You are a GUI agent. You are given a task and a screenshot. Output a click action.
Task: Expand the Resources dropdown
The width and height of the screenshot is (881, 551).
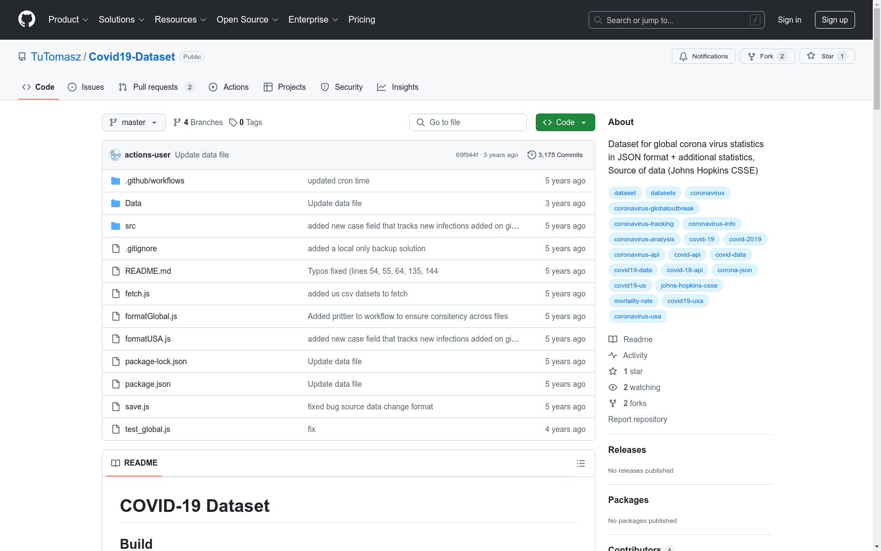180,19
